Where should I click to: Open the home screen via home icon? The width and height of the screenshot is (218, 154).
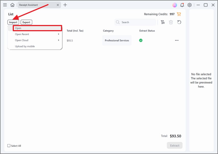pos(12,5)
